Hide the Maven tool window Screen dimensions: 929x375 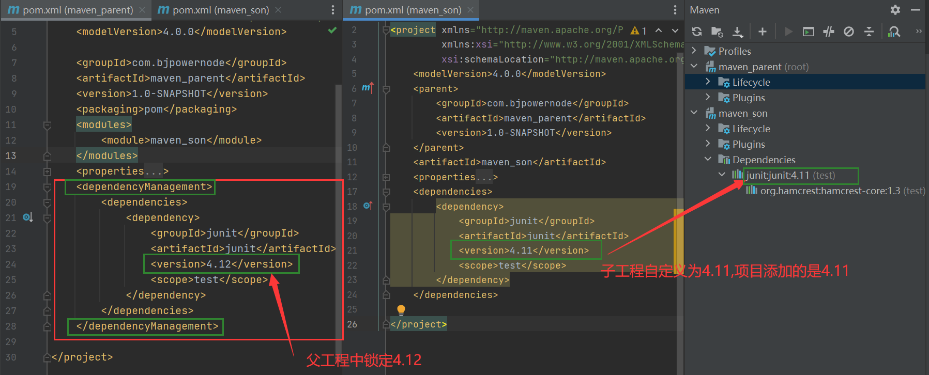pos(916,10)
